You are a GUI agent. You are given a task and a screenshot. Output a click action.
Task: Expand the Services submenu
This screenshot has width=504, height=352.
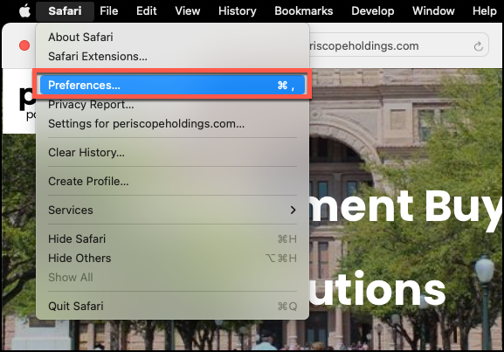(x=172, y=211)
